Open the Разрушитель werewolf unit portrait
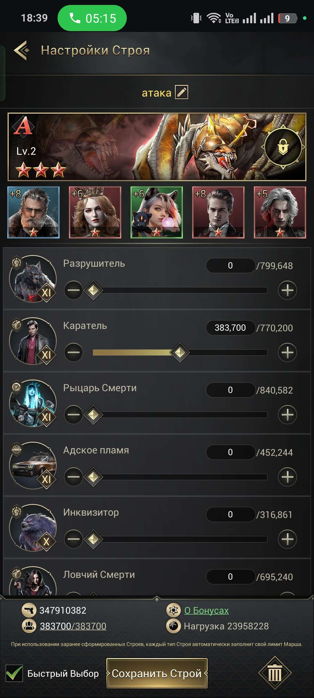 point(33,279)
